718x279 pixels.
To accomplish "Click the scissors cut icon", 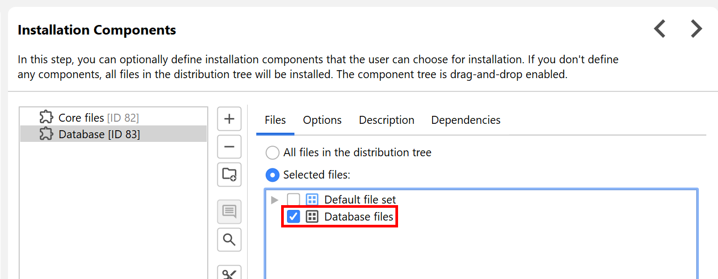I will [x=229, y=273].
